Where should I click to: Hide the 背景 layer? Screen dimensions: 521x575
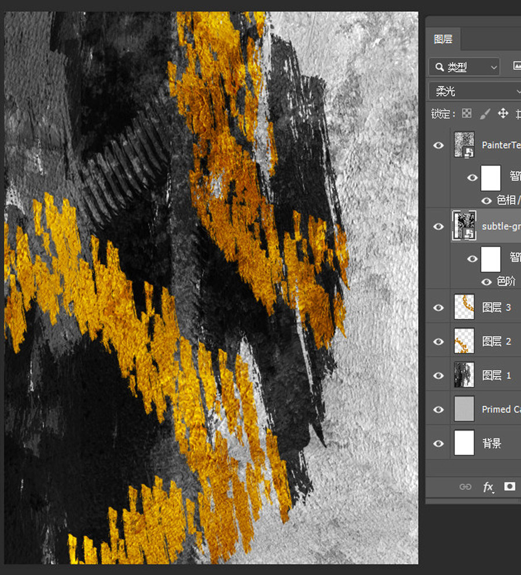coord(438,444)
